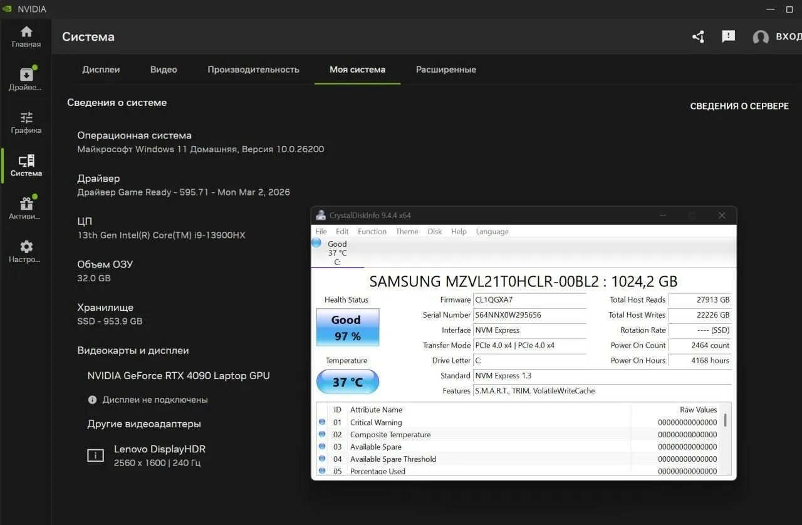Screen dimensions: 802x525
Task: Click the Drive Letter field C:
Action: pos(529,360)
